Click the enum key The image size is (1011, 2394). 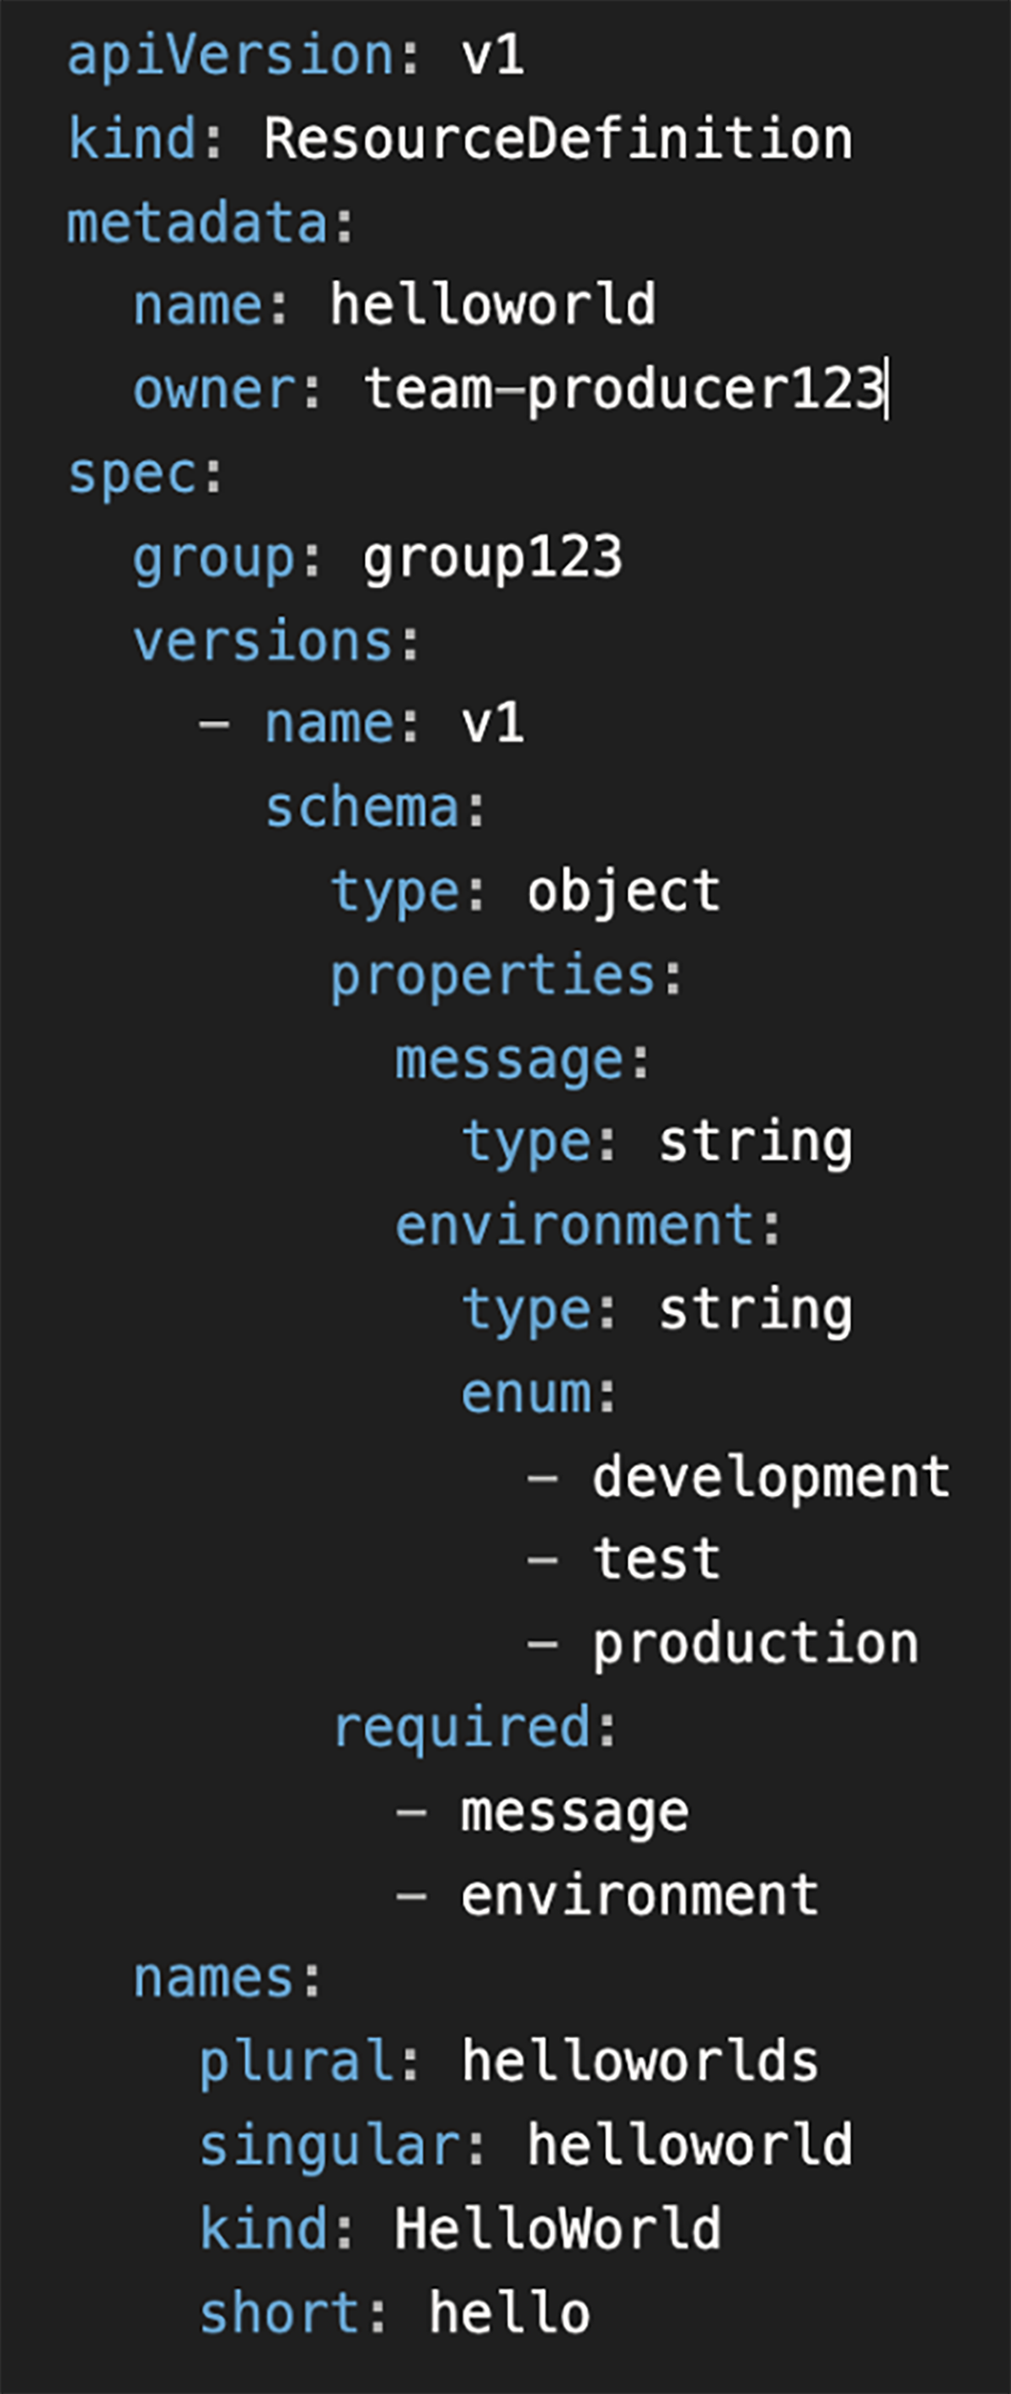click(x=526, y=1393)
